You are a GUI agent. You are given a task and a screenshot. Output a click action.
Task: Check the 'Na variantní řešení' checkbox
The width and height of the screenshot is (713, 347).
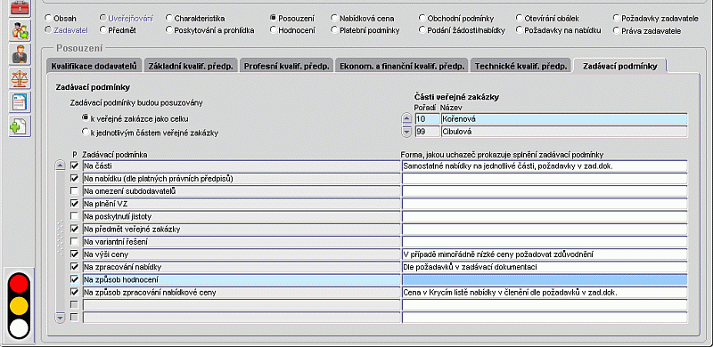point(75,242)
